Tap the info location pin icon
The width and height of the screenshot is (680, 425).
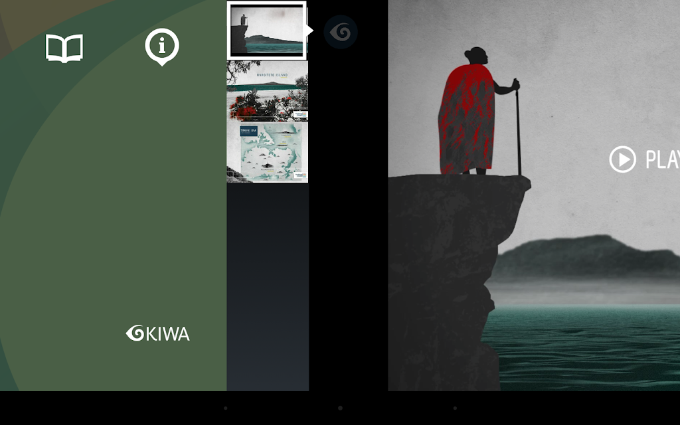click(162, 47)
